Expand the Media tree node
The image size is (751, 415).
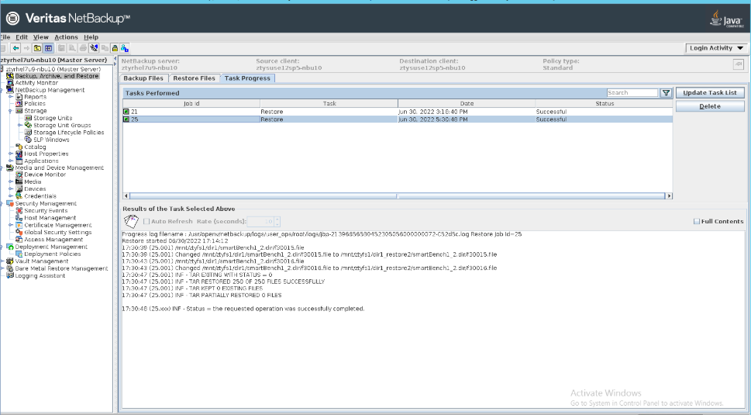[11, 182]
